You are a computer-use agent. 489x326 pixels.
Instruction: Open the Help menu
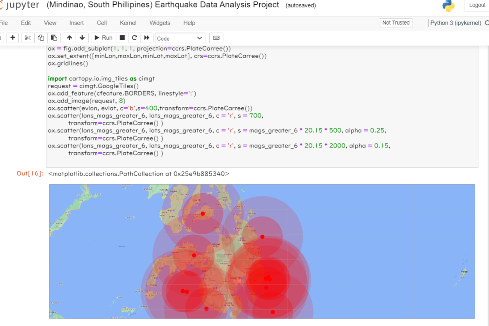pyautogui.click(x=189, y=23)
